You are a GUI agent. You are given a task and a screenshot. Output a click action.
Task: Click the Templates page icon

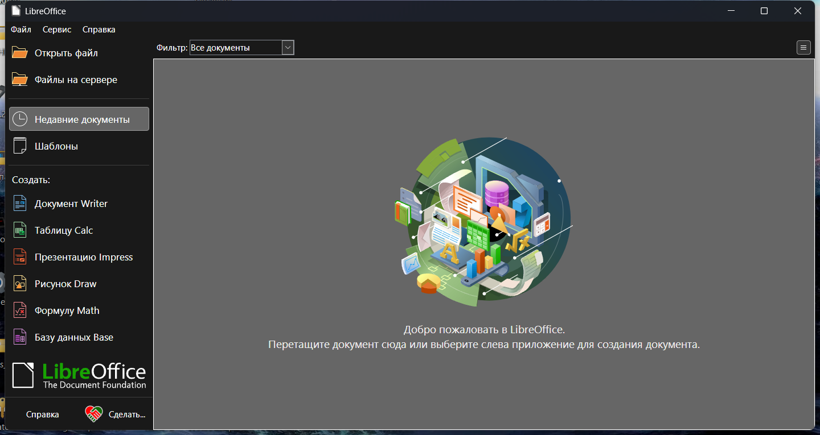pos(20,146)
